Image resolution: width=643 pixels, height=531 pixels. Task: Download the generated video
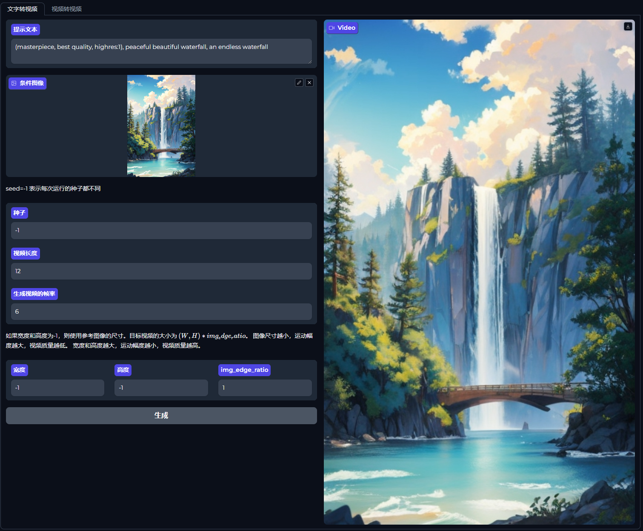[x=628, y=26]
